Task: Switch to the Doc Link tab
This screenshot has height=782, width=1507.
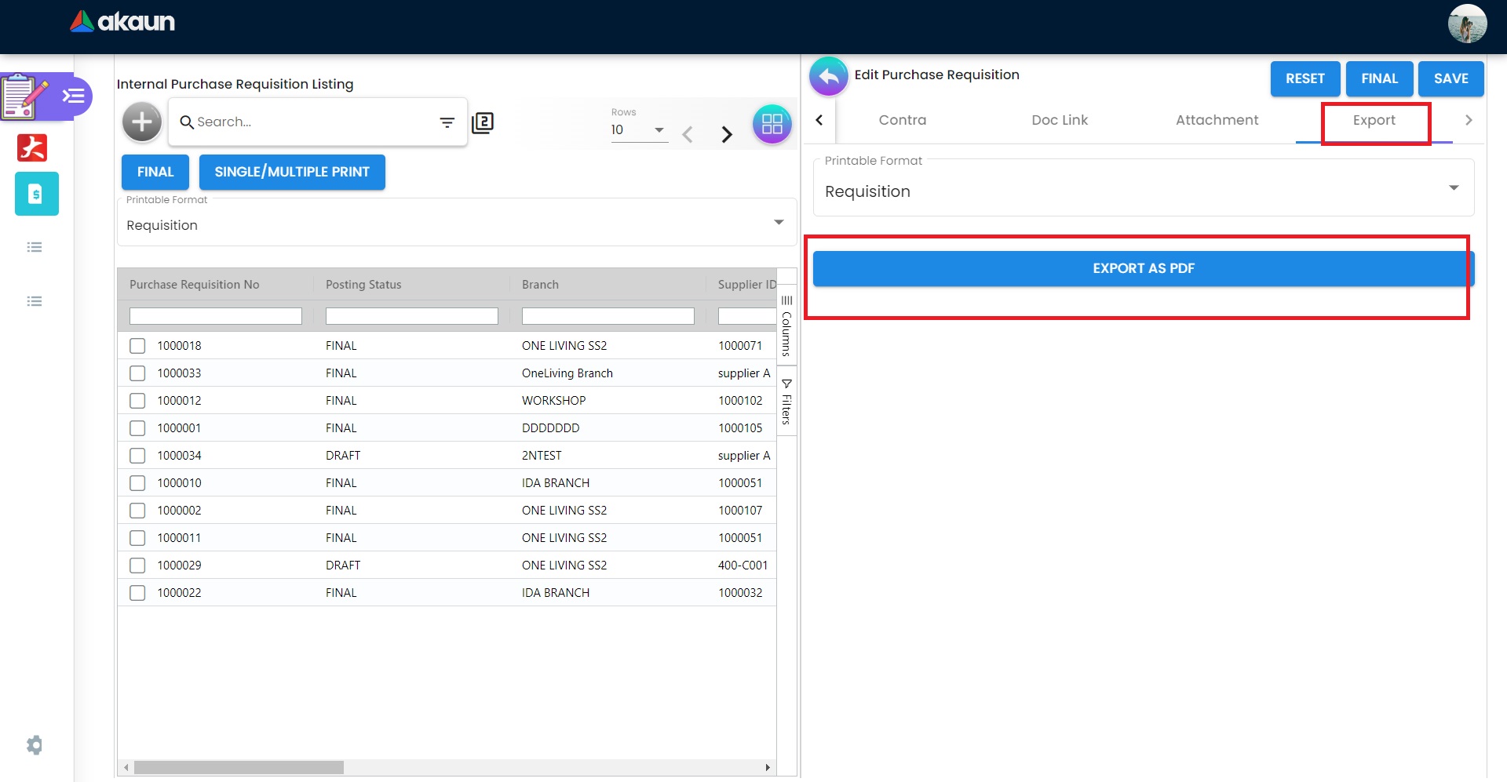Action: pos(1060,120)
